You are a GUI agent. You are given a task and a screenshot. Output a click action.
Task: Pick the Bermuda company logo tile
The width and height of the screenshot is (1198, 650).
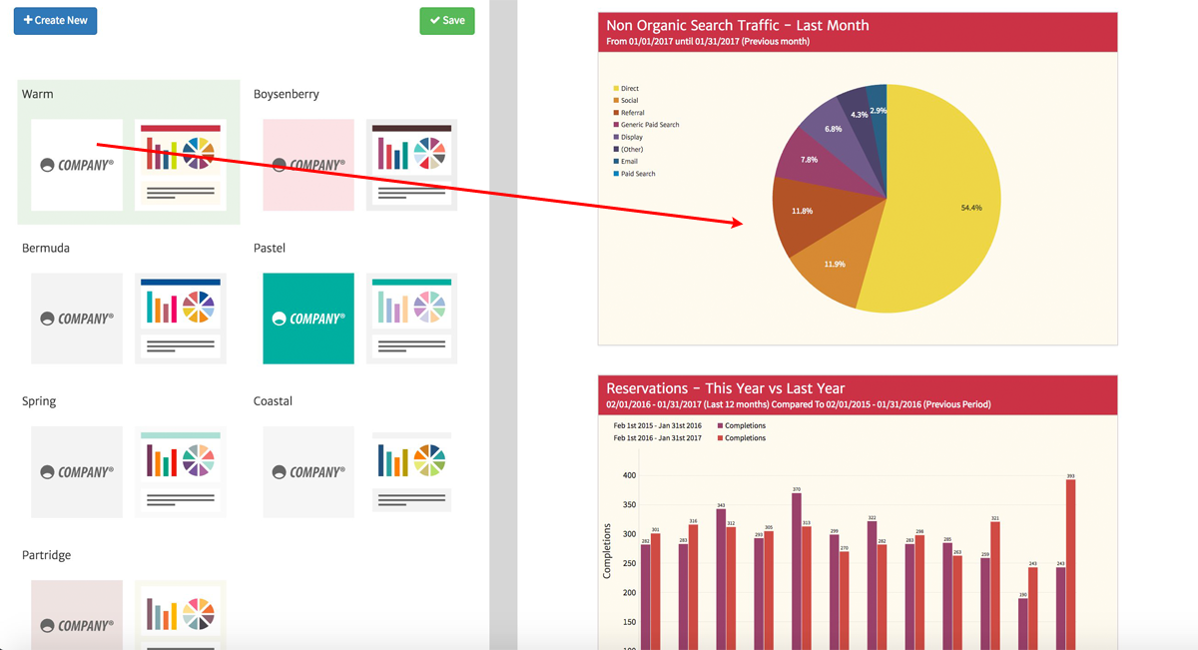[77, 319]
